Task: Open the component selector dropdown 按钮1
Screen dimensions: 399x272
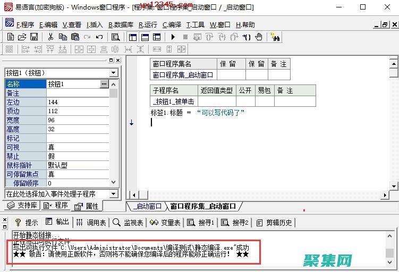Action: 114,73
